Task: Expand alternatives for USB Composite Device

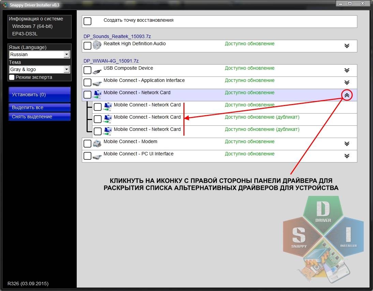Action: click(347, 70)
